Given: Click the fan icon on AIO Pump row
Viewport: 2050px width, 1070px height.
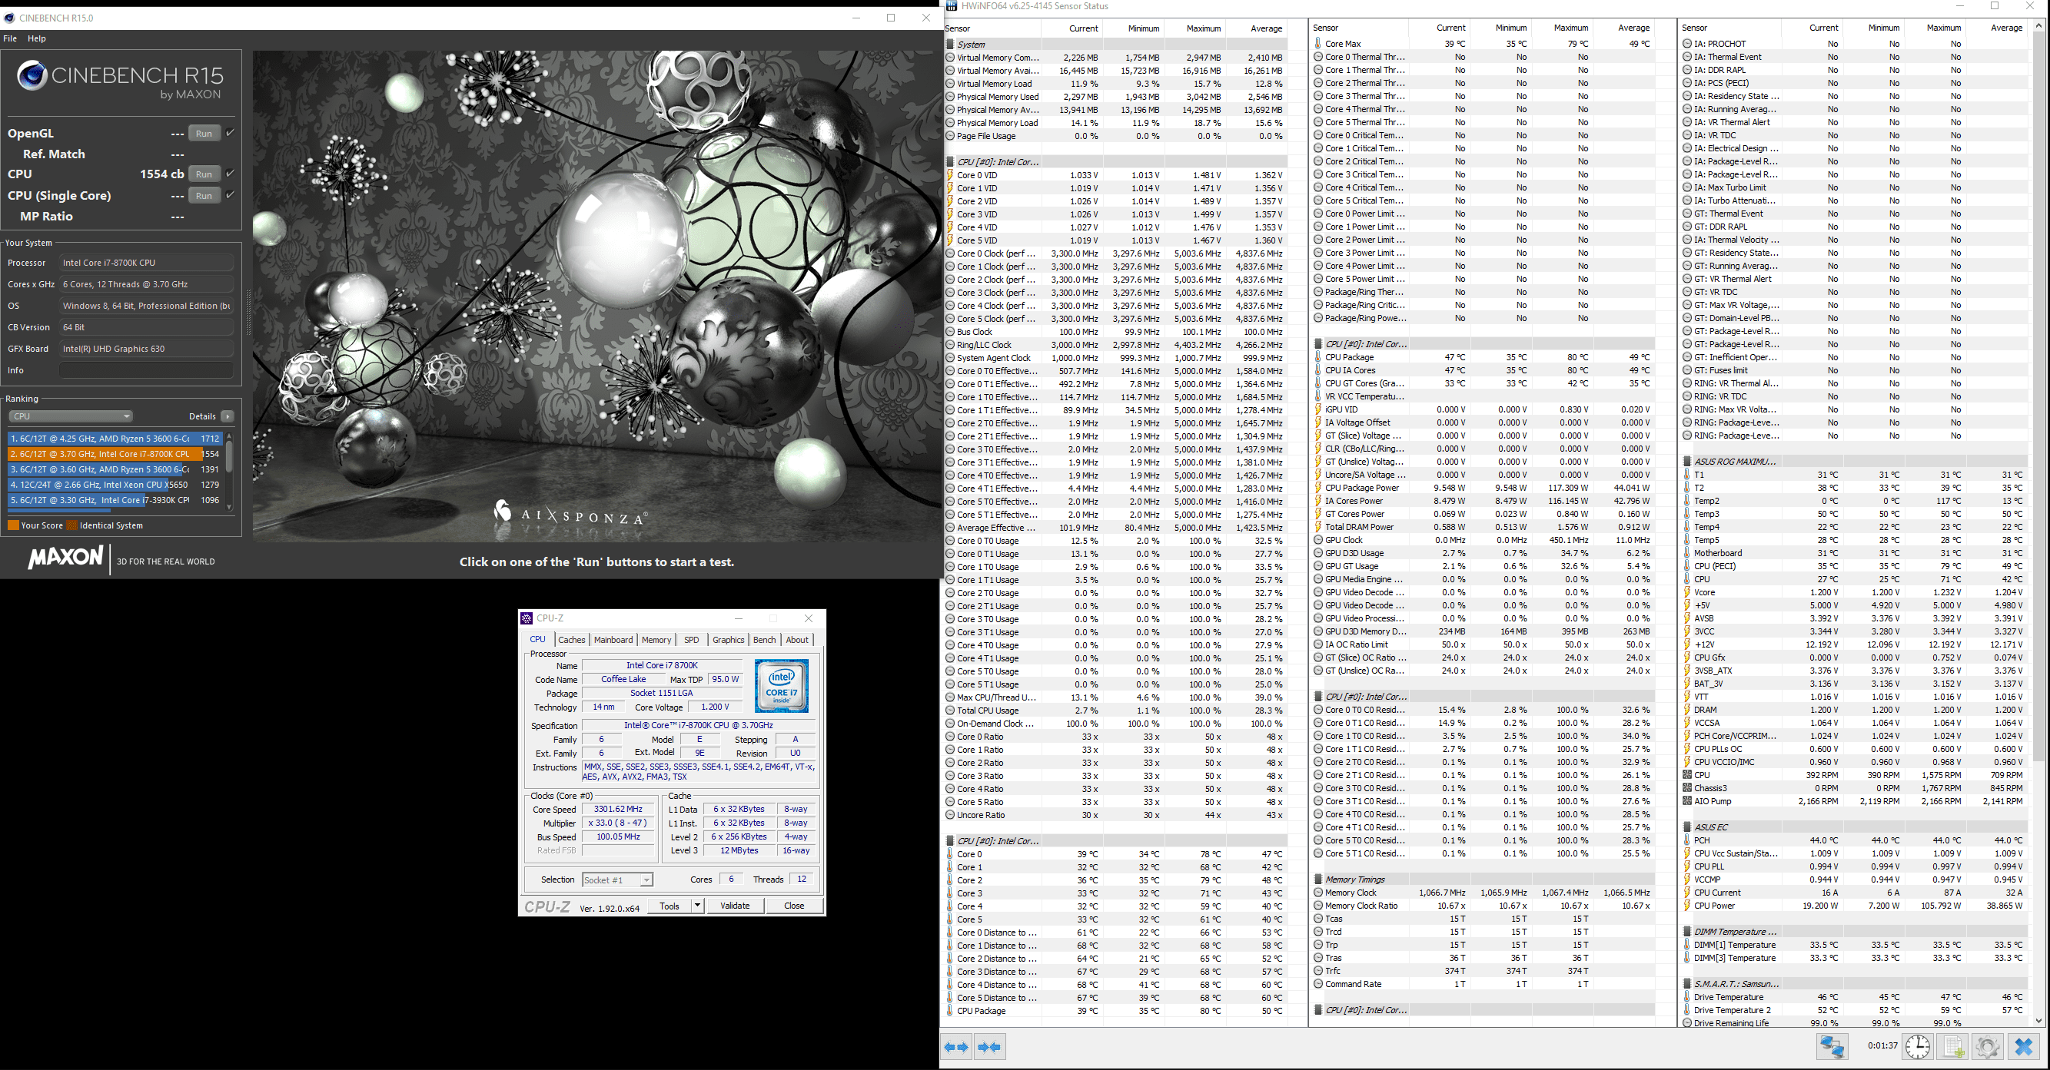Looking at the screenshot, I should click(1687, 801).
